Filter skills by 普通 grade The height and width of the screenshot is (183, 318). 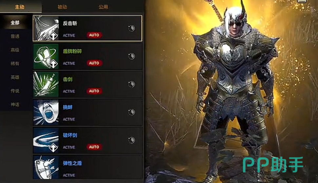[15, 36]
